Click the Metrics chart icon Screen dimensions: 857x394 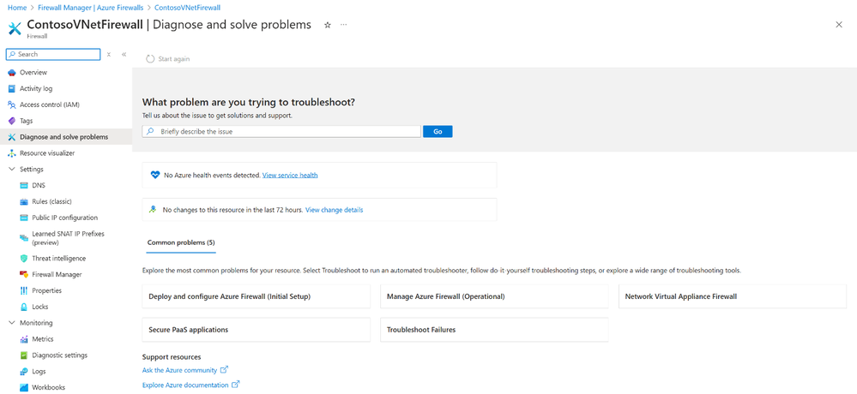coord(23,339)
